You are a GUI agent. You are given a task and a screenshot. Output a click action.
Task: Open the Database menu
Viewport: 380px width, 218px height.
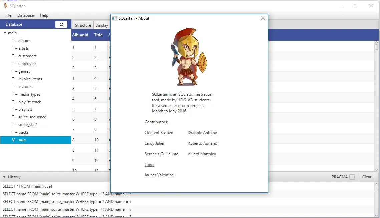tap(25, 15)
